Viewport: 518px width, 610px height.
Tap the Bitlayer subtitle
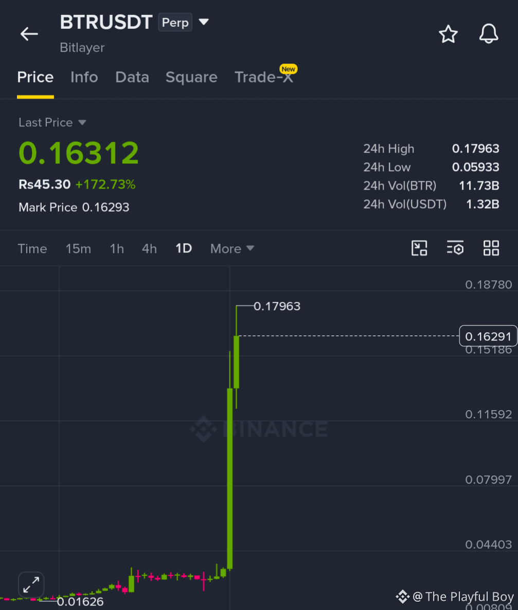pos(82,47)
